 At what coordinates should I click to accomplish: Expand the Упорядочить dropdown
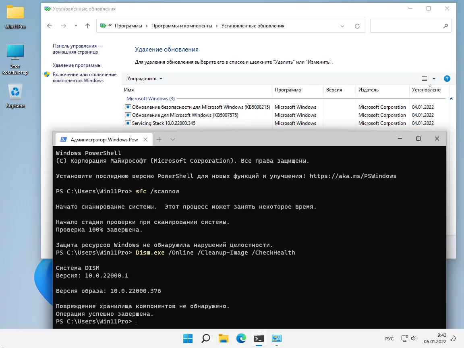[145, 79]
